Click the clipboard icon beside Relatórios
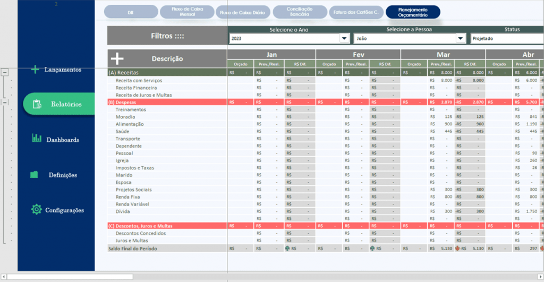 click(x=37, y=104)
